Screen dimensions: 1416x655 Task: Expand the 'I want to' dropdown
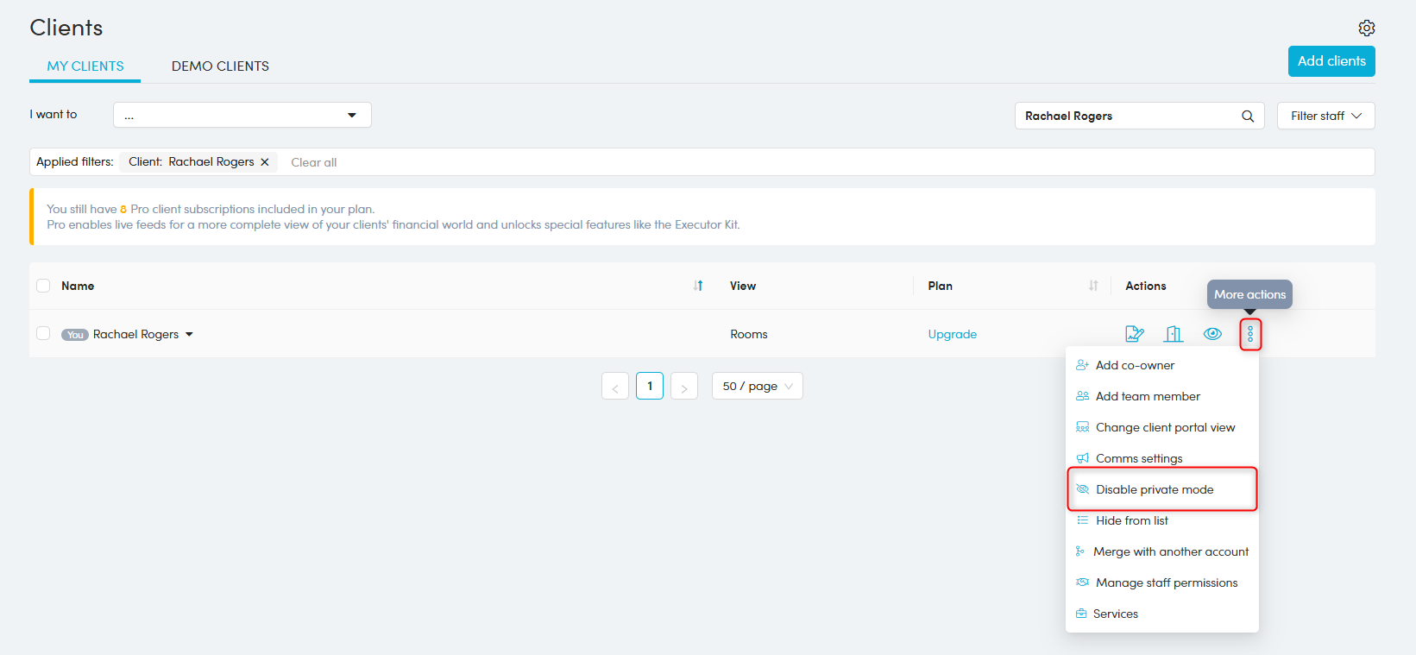pos(242,115)
